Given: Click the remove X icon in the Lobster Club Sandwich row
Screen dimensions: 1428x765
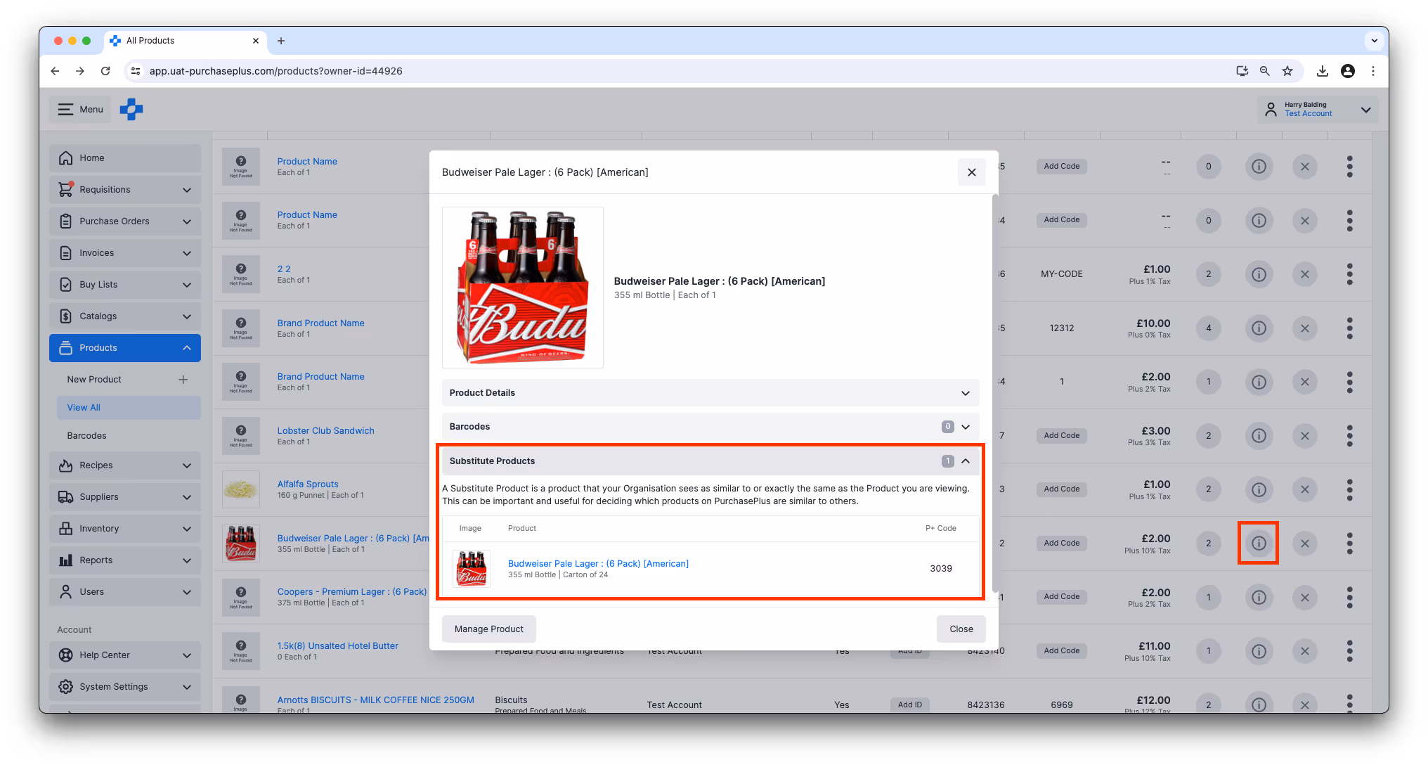Looking at the screenshot, I should (x=1304, y=436).
